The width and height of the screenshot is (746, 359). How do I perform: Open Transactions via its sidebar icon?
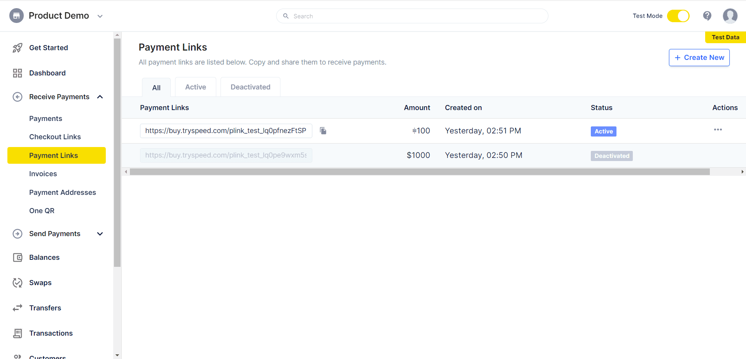pyautogui.click(x=18, y=333)
